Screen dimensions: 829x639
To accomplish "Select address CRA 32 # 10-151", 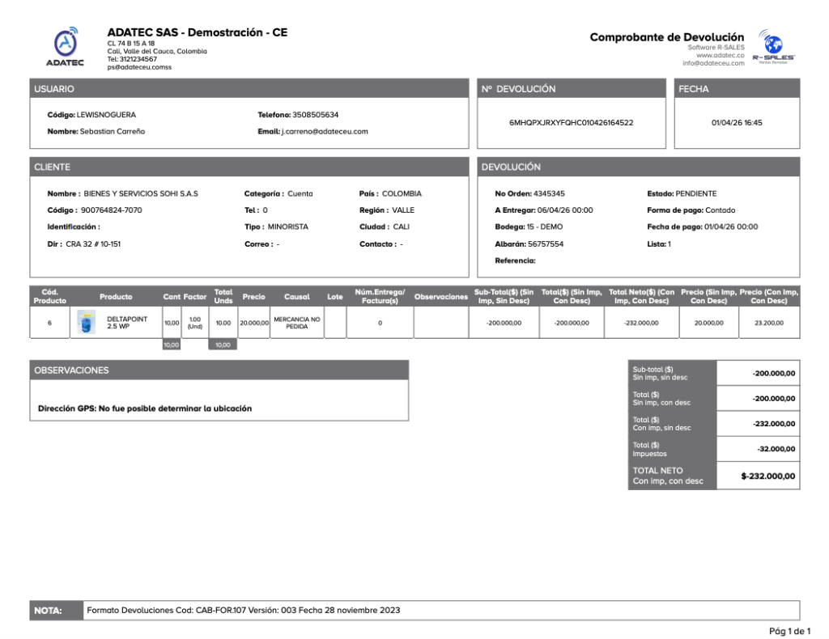I will [93, 244].
